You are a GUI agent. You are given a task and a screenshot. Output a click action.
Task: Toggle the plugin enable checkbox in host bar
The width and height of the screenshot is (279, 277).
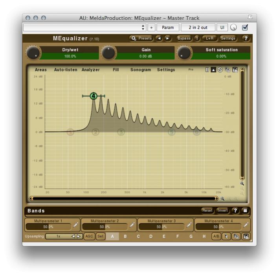pos(245,27)
